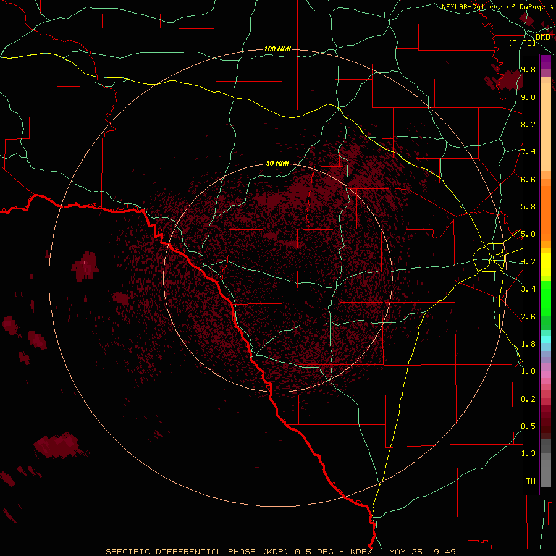Click the -0.5 scale value

coord(526,426)
